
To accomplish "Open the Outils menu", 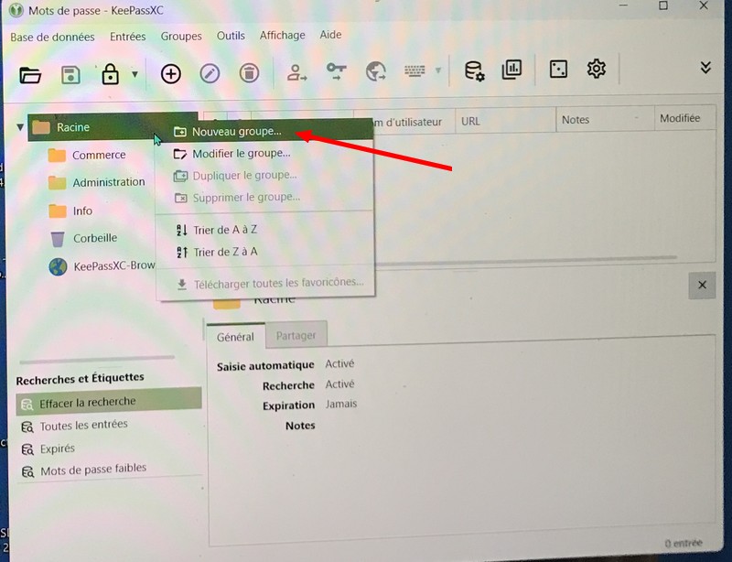I will point(231,36).
